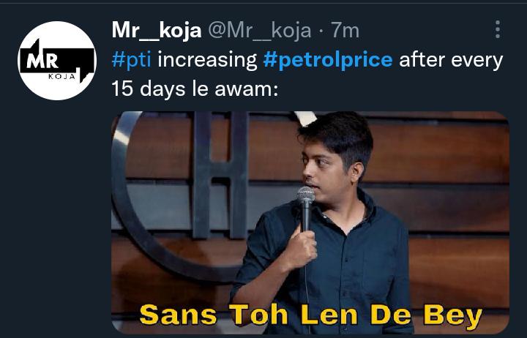The image size is (527, 338).
Task: Click the 7m tweet timestamp
Action: point(345,31)
